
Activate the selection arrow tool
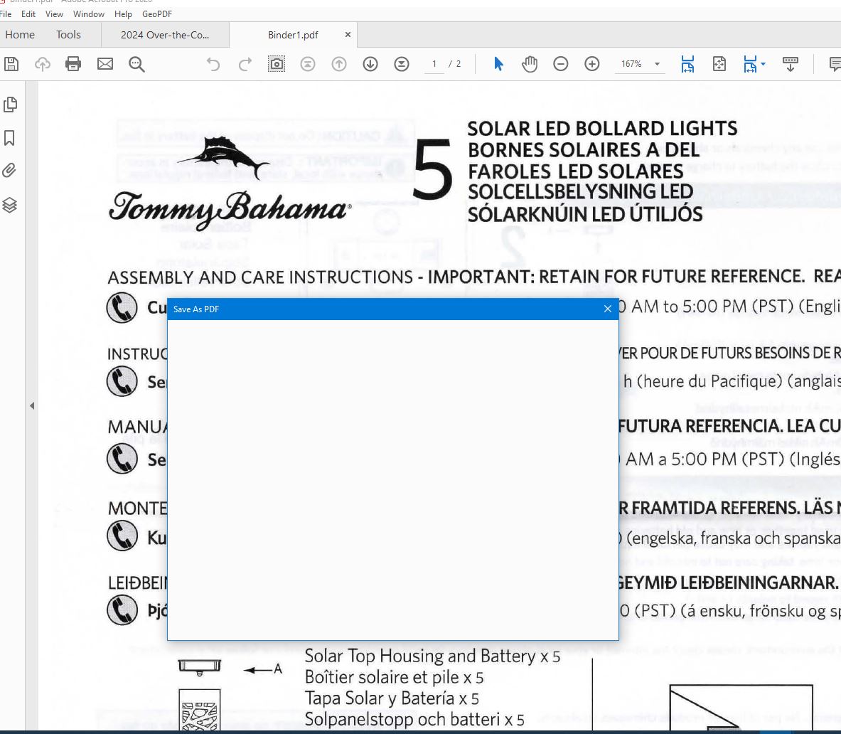pos(498,64)
